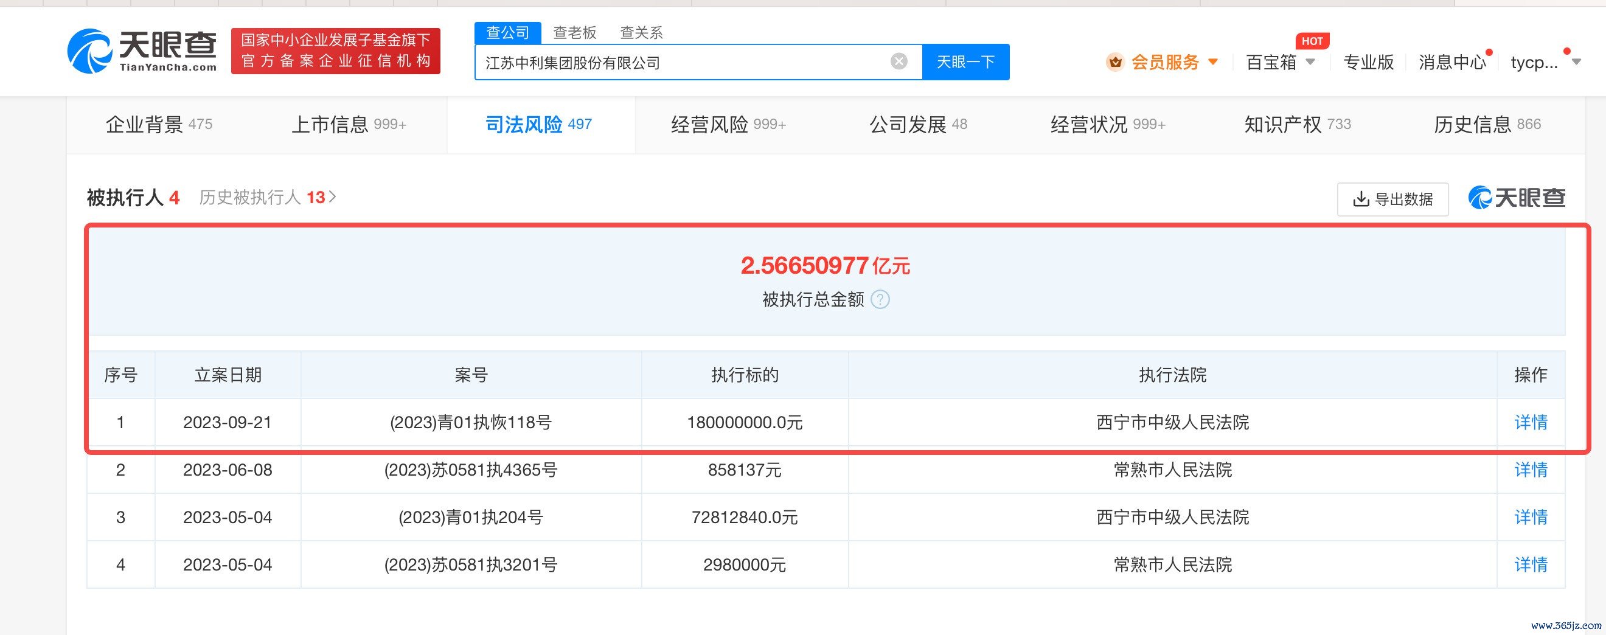The image size is (1606, 635).
Task: Click amount 72812840.0元
Action: tap(745, 517)
